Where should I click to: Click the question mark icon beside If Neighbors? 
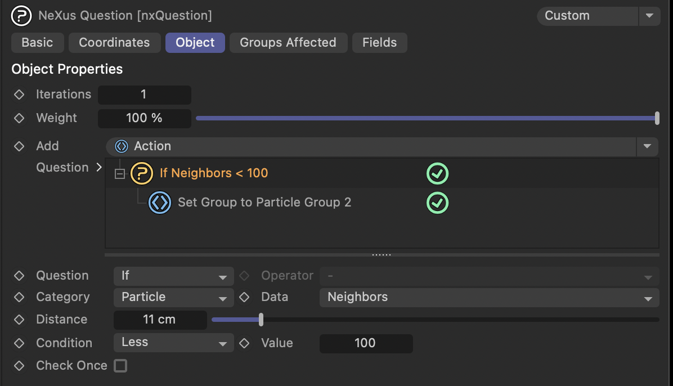(x=142, y=173)
